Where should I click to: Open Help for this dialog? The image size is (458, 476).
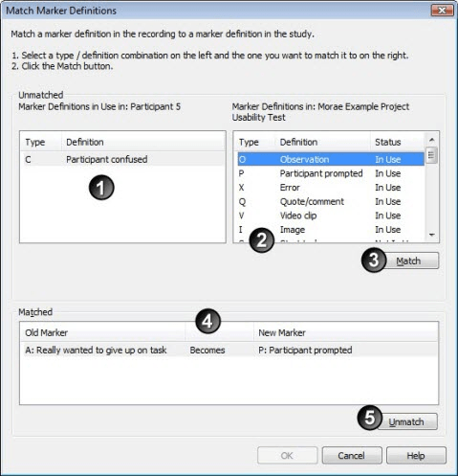tap(416, 455)
